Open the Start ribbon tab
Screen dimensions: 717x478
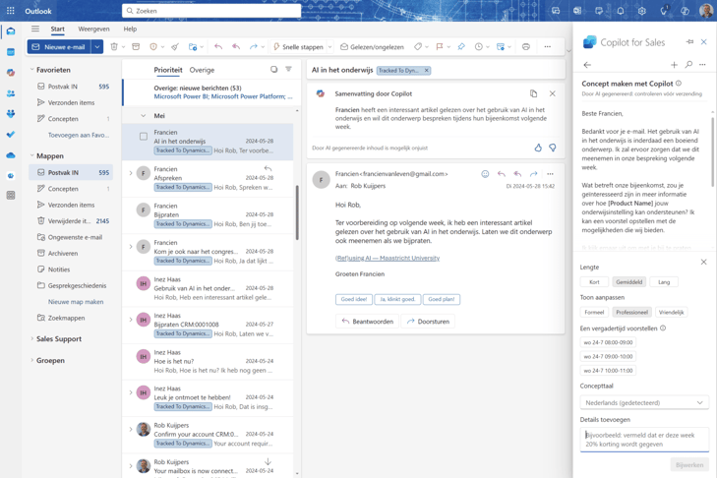pyautogui.click(x=57, y=29)
